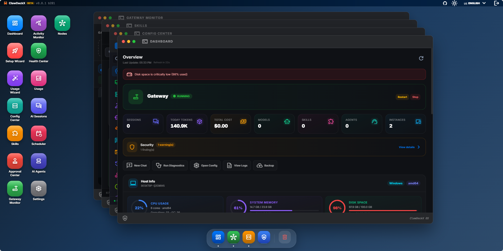Viewport: 503px width, 251px height.
Task: Click the Restart button for Gateway
Action: pyautogui.click(x=402, y=97)
